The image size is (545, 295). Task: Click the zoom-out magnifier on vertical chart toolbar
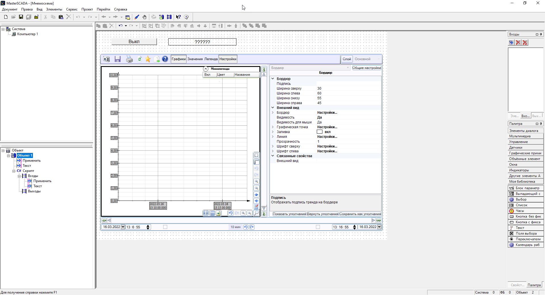256,188
